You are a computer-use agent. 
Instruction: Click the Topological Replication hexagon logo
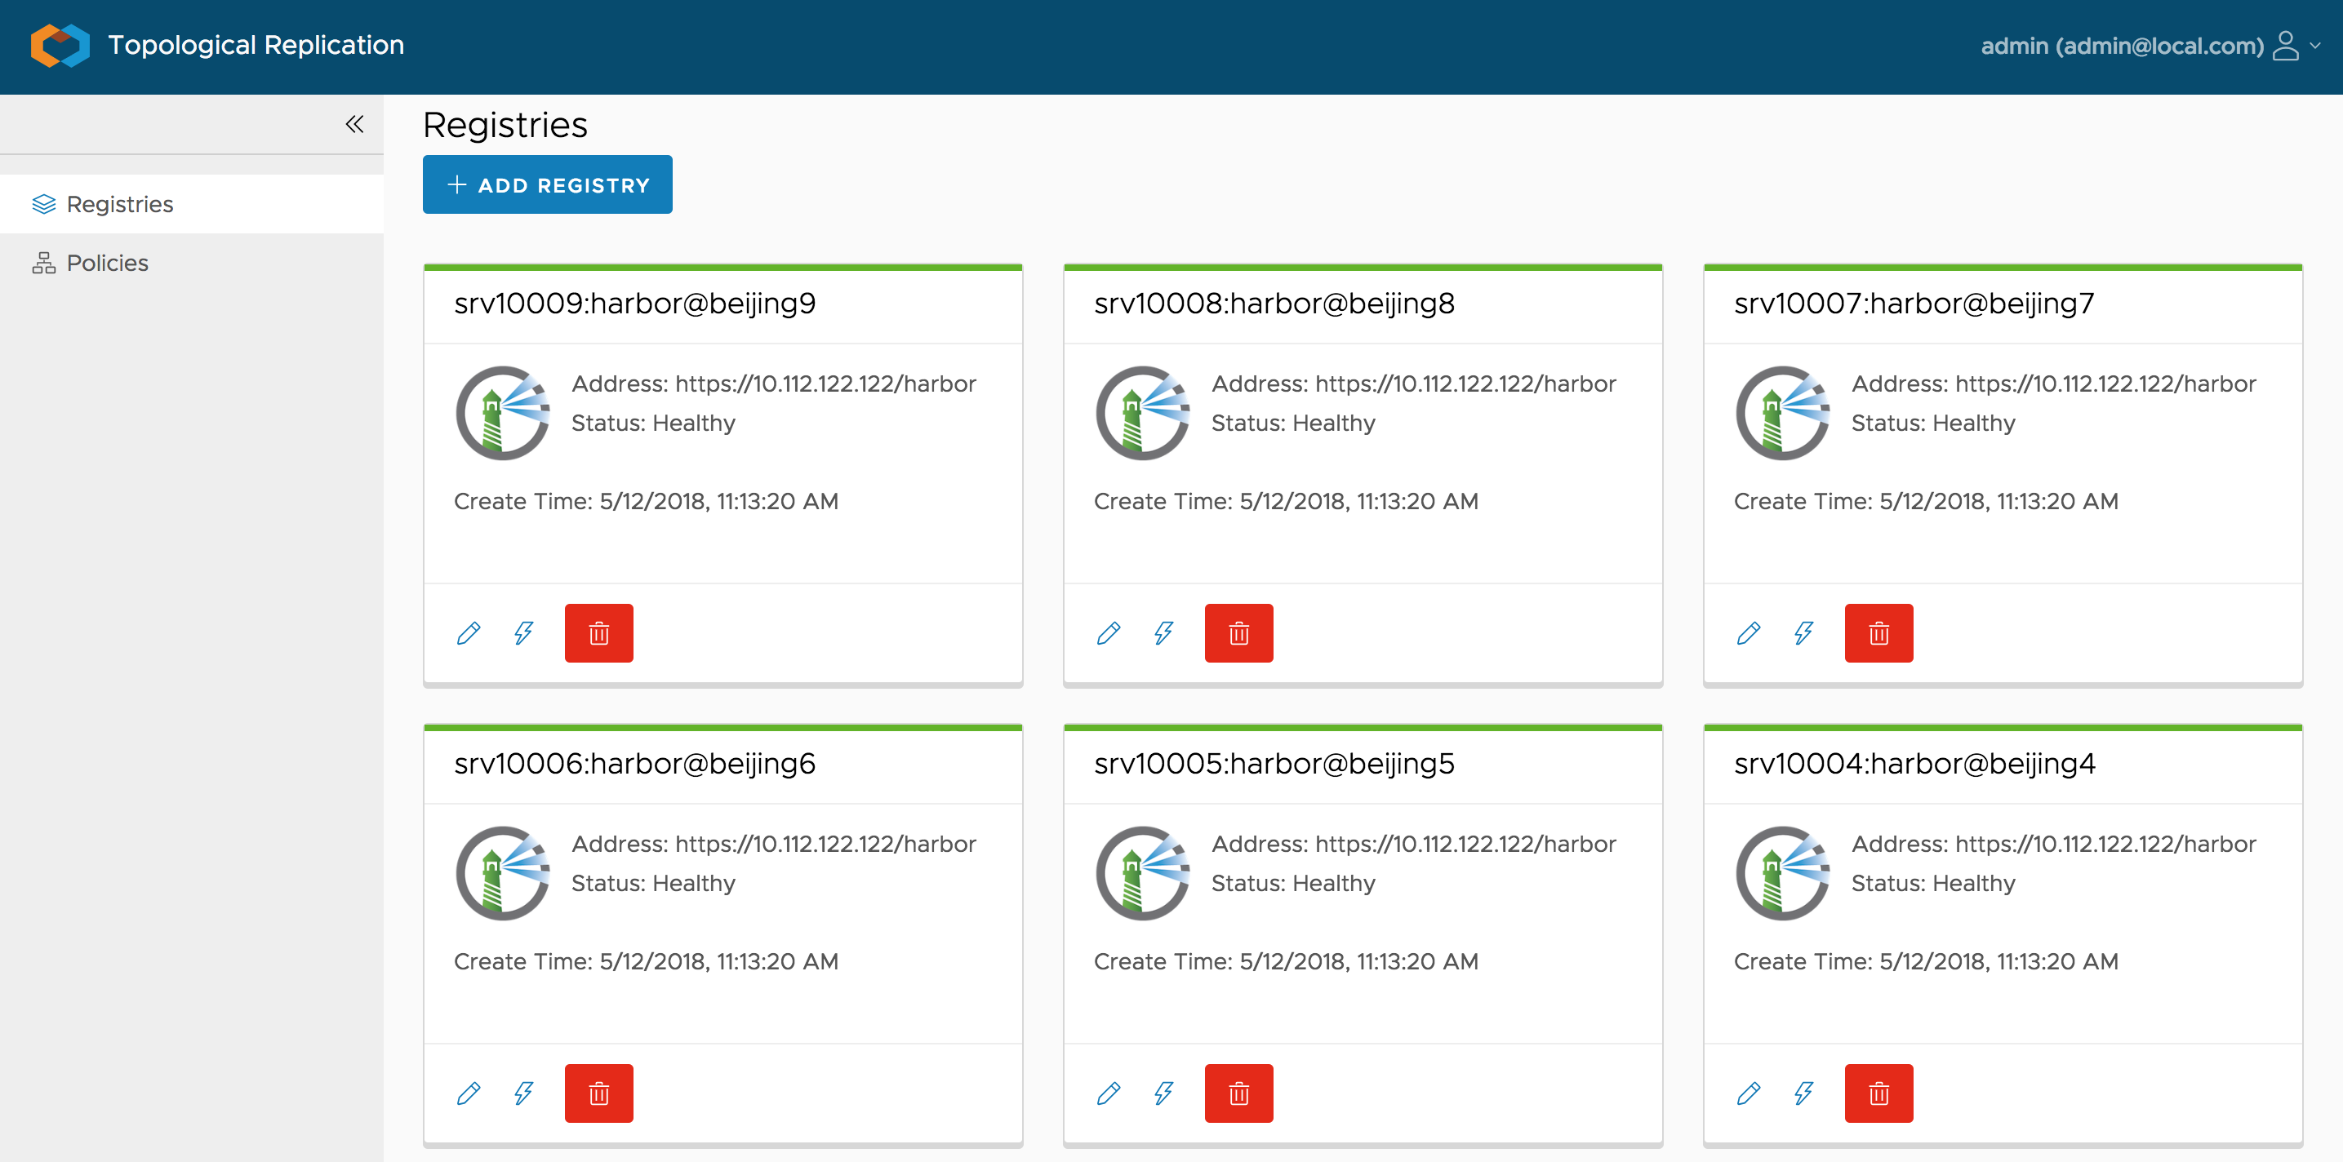pos(60,46)
